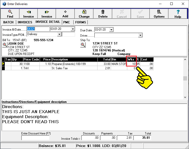
Task: Go to next Invoice (right-pointing hand)
Action: (x=47, y=14)
